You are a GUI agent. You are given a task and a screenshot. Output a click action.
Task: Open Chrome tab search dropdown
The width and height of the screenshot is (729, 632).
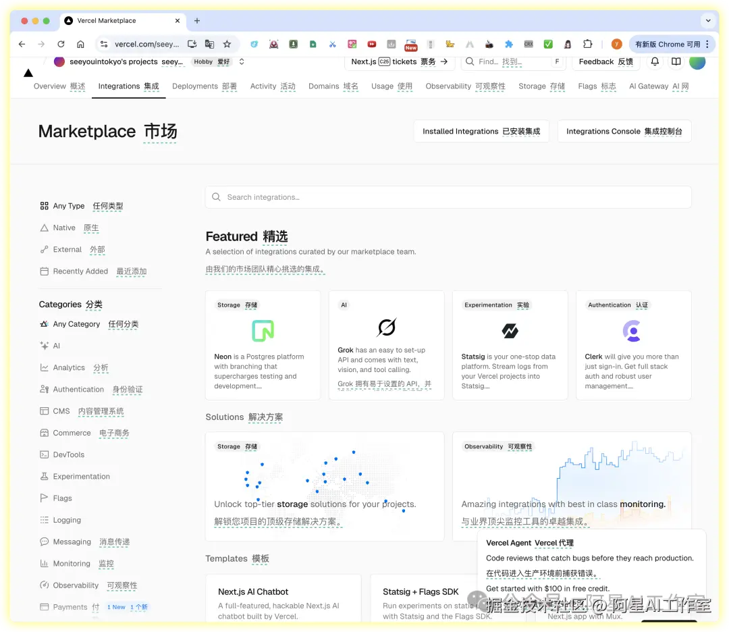point(708,20)
